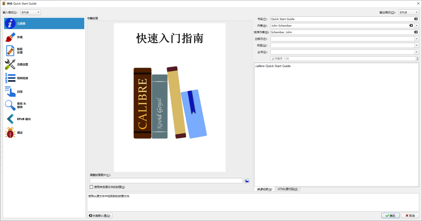Open the 调试 debug section

point(44,133)
